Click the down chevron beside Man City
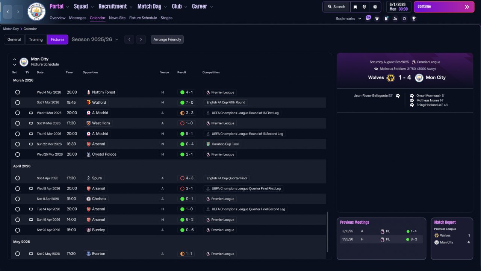Screen dimensions: 481x271 15,65
